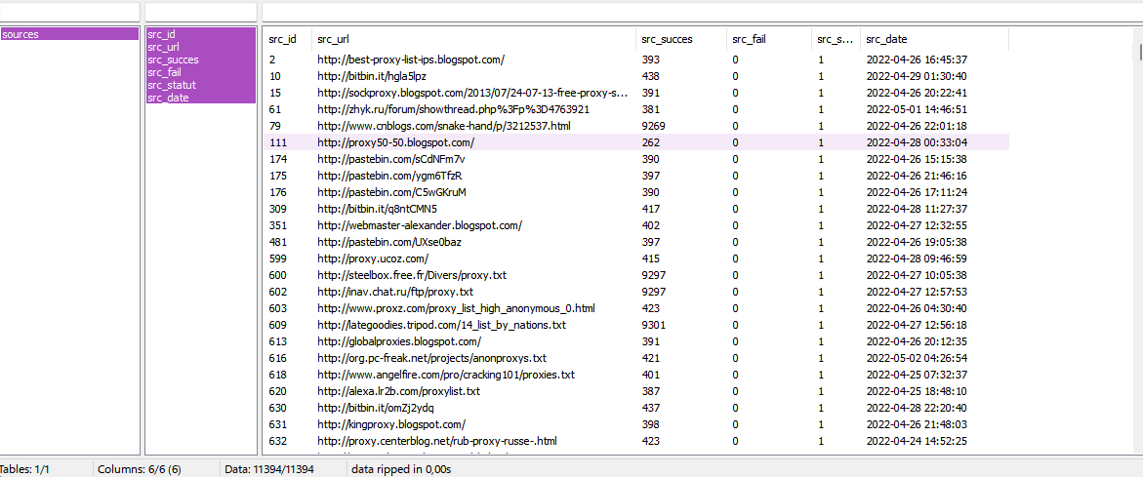Click src_id value 111
Image resolution: width=1143 pixels, height=477 pixels.
(278, 142)
